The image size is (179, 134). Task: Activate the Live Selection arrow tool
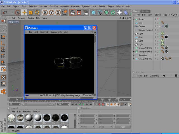coord(18,12)
